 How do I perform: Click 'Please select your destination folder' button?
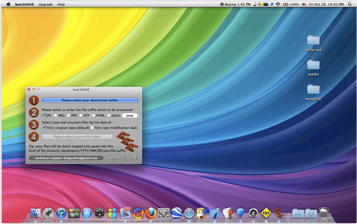pos(90,100)
